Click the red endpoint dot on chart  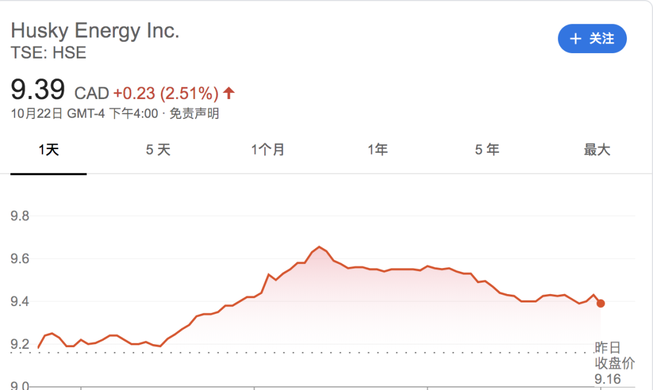tap(600, 304)
